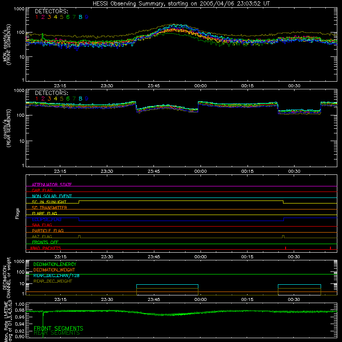342x342 pixels.
Task: Select detector 6 in front segments legend
Action: [x=68, y=17]
